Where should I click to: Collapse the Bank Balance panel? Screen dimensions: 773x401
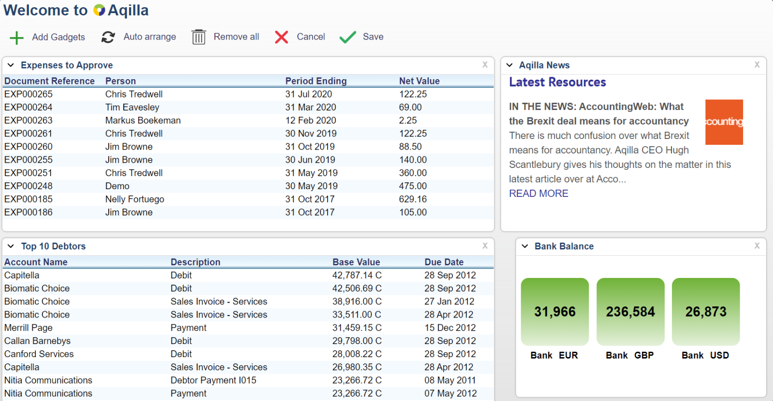point(525,246)
